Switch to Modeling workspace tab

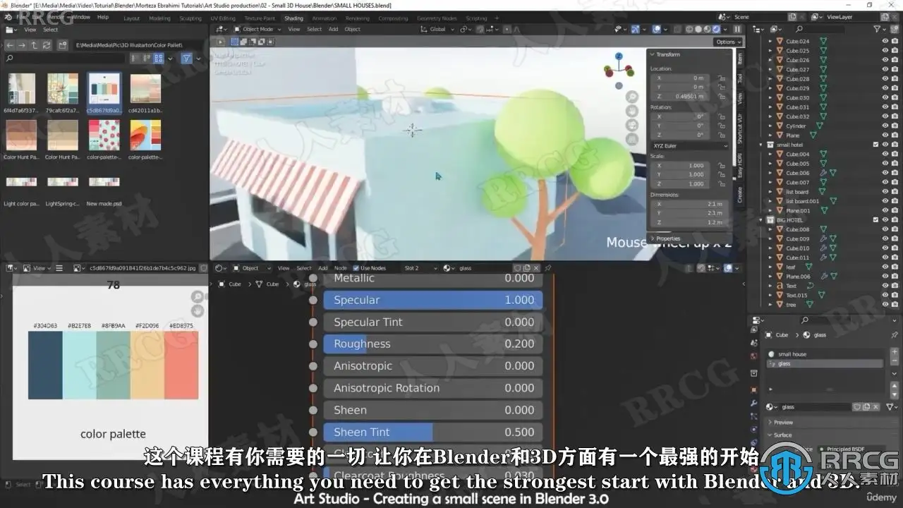pyautogui.click(x=160, y=18)
